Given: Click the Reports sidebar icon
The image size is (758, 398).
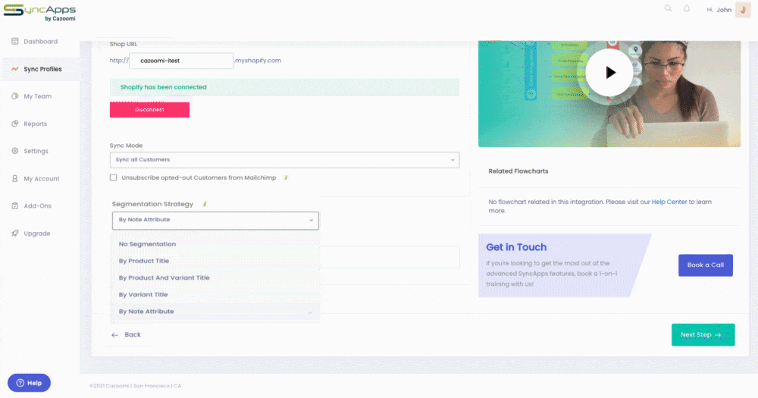Looking at the screenshot, I should point(15,124).
